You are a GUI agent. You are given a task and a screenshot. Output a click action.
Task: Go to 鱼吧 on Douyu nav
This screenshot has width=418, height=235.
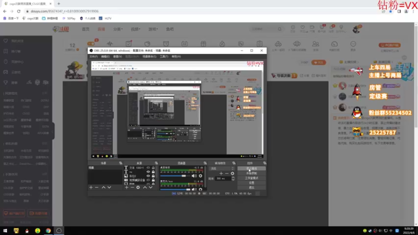(170, 29)
